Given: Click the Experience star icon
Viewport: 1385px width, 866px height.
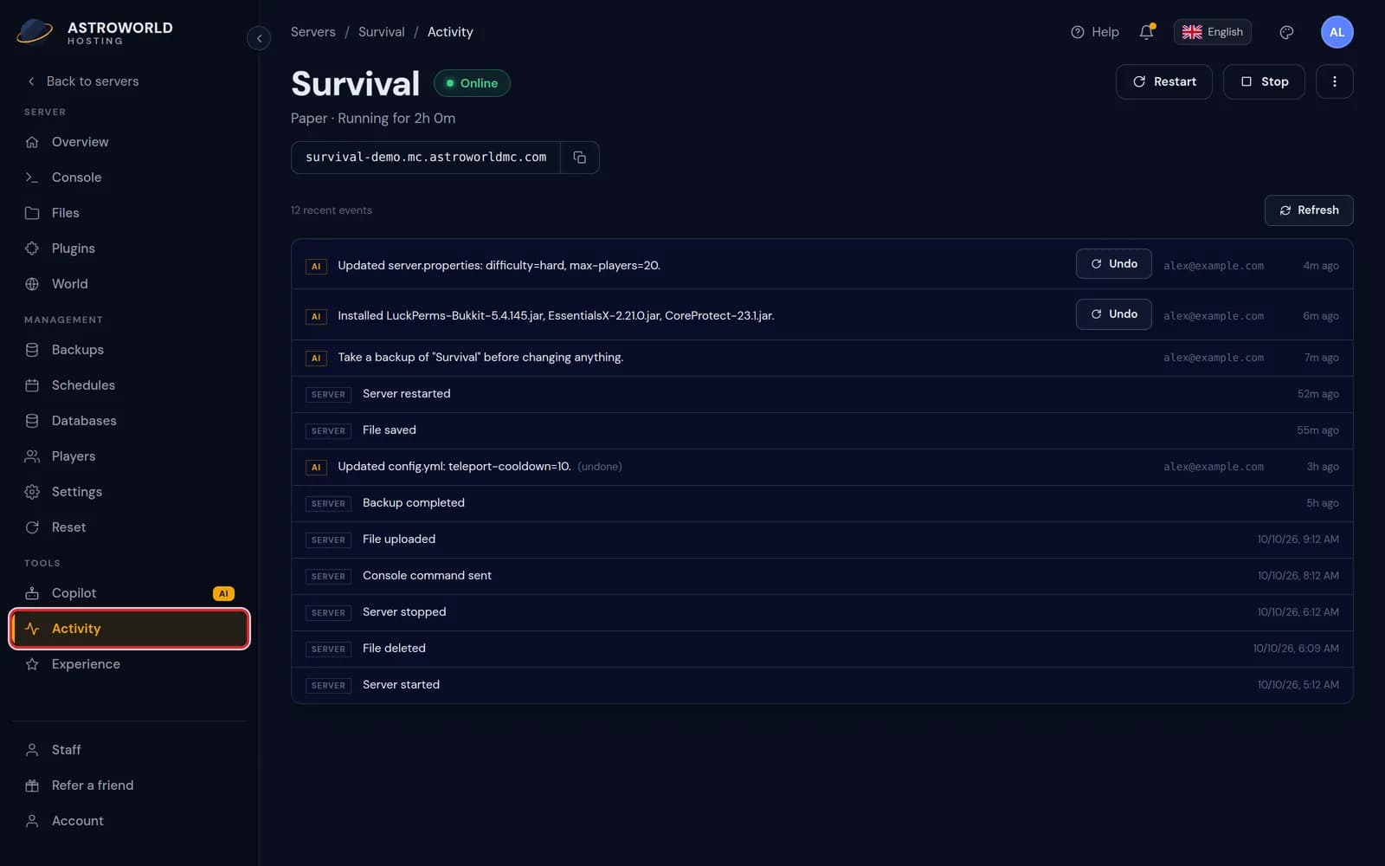Looking at the screenshot, I should click(x=32, y=664).
